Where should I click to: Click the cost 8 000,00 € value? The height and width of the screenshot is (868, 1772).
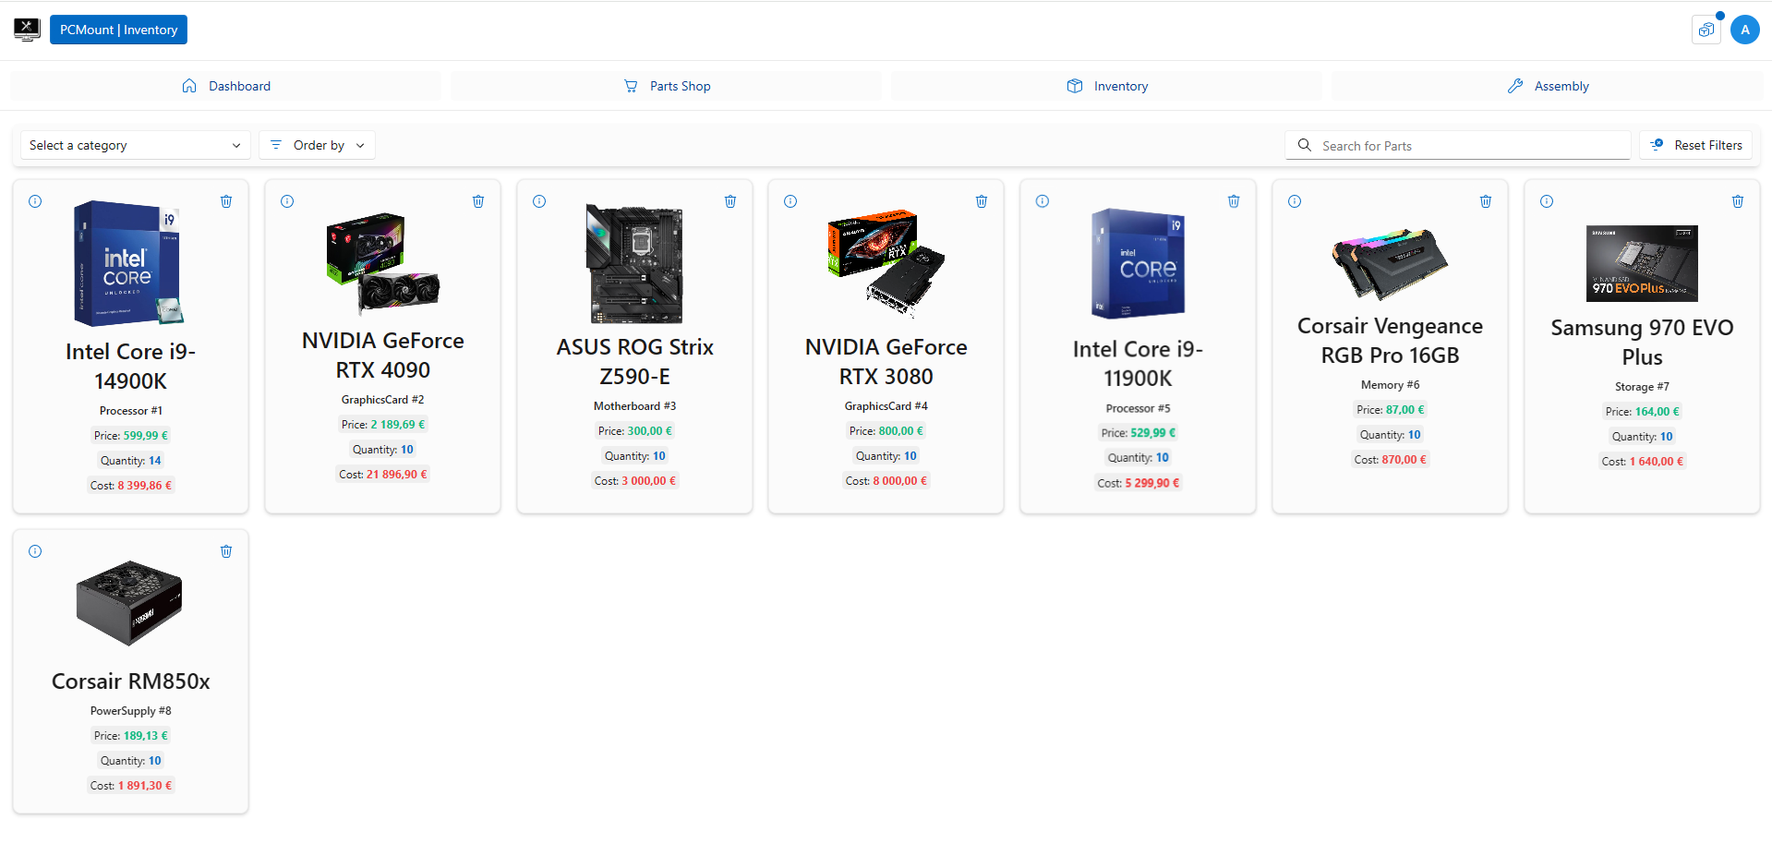[x=900, y=480]
